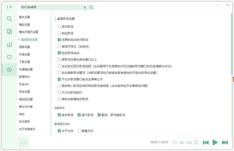Minimize the LX Music window
Image resolution: width=234 pixels, height=151 pixels.
tap(218, 5)
